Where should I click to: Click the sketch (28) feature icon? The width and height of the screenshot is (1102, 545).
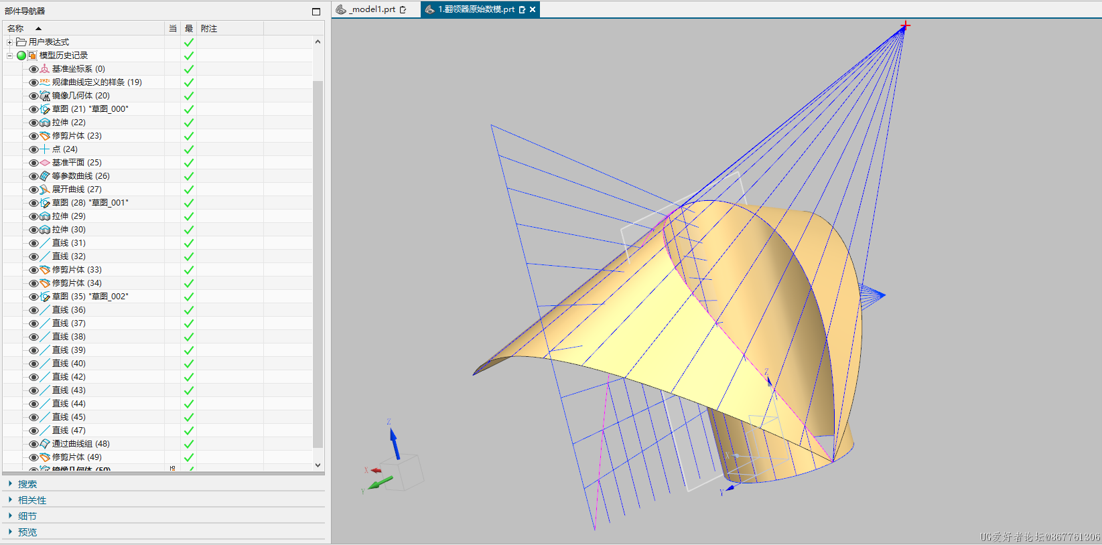45,203
